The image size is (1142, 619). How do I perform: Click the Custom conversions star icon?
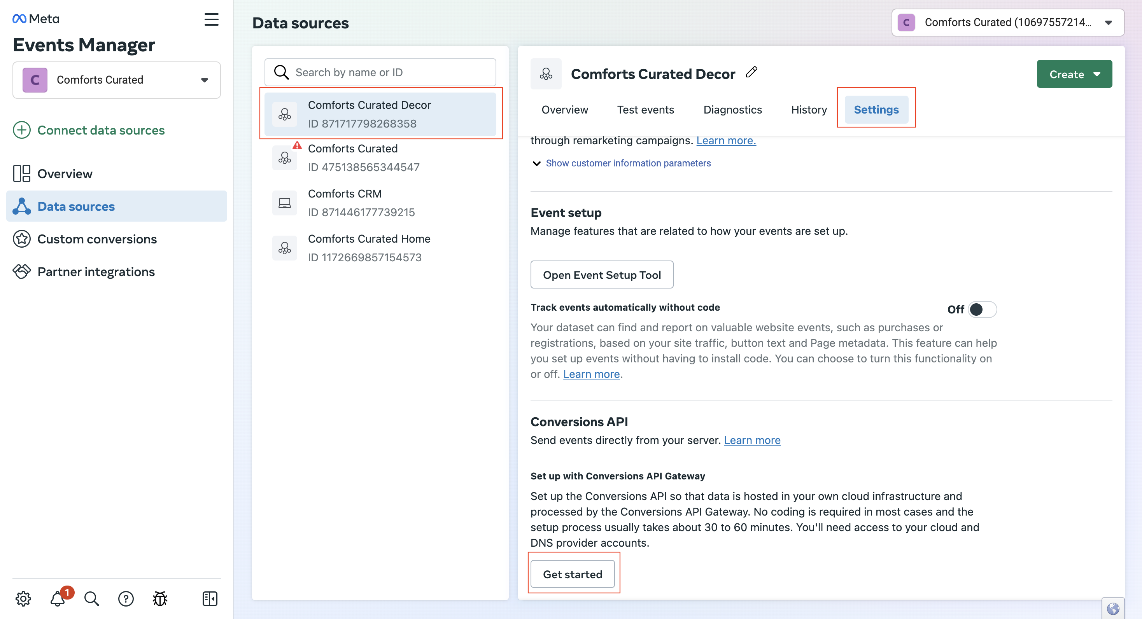click(22, 239)
